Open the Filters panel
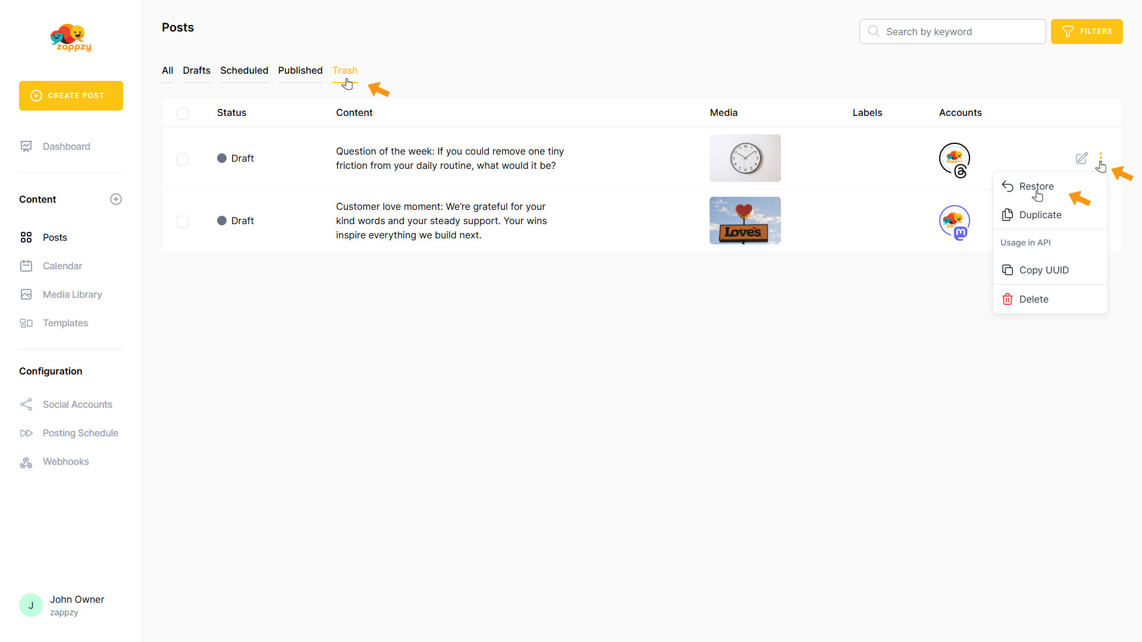Screen dimensions: 1142x642 1086,32
